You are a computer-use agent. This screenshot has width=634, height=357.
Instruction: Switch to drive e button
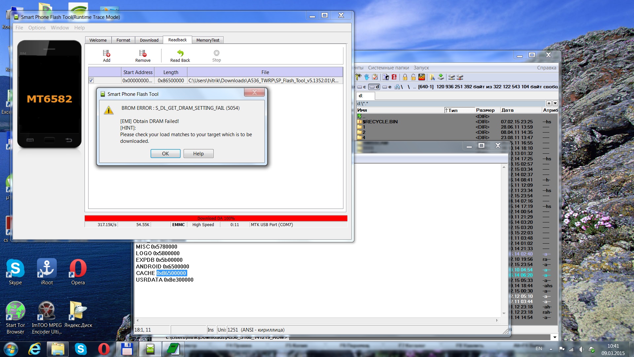coord(387,87)
